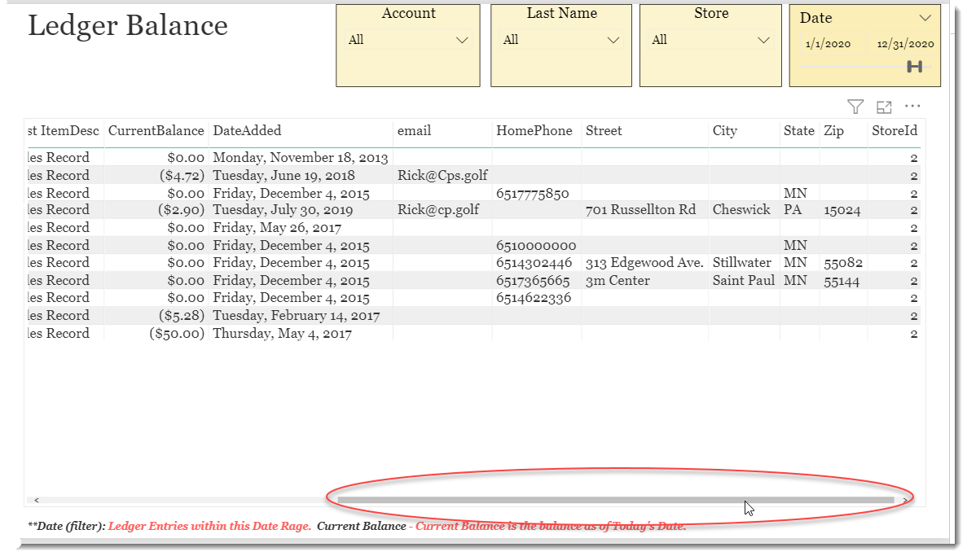This screenshot has height=556, width=967.
Task: Select phone number 6517365665
Action: 533,281
